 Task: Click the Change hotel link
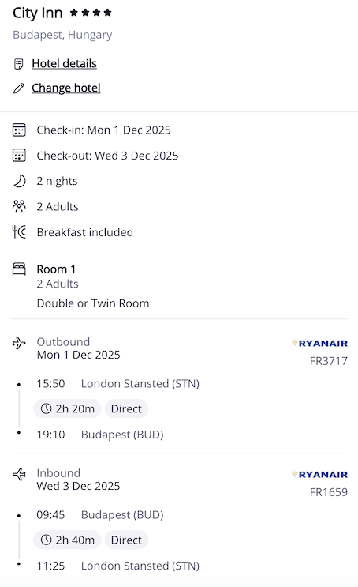tap(65, 88)
